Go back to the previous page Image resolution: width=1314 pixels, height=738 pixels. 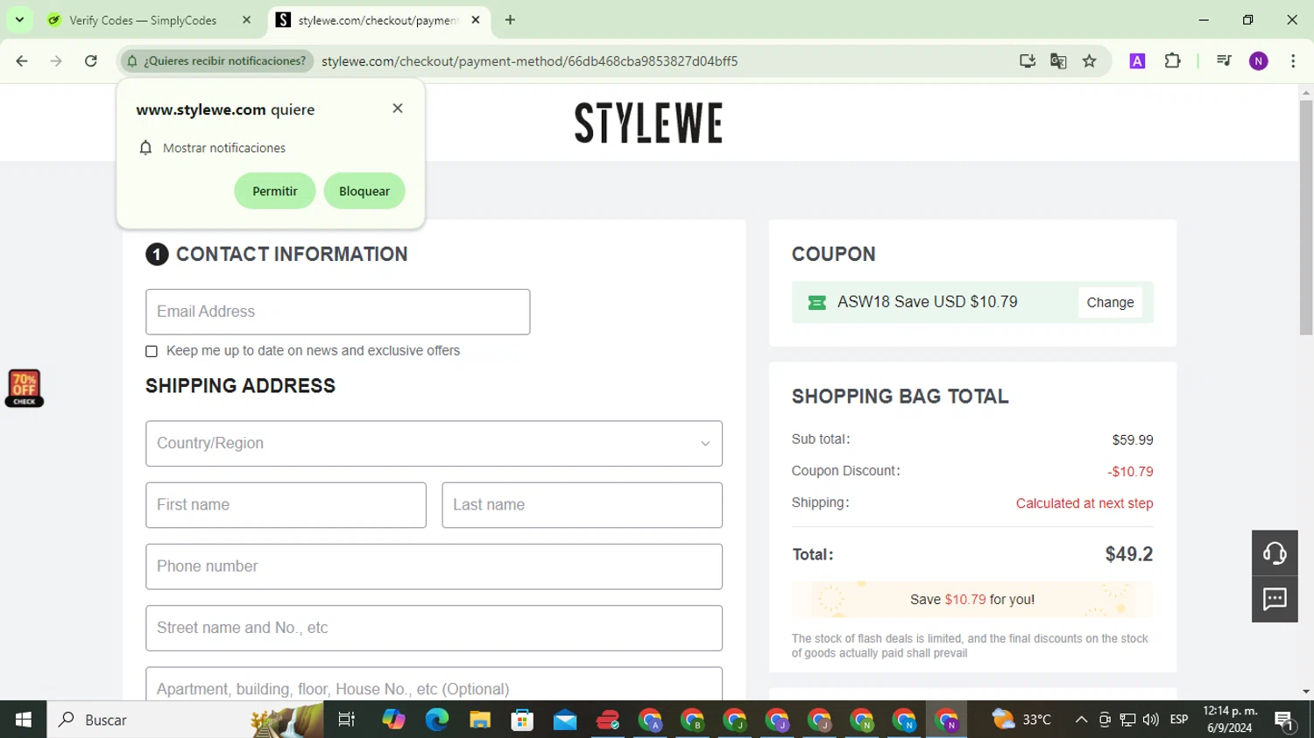22,61
